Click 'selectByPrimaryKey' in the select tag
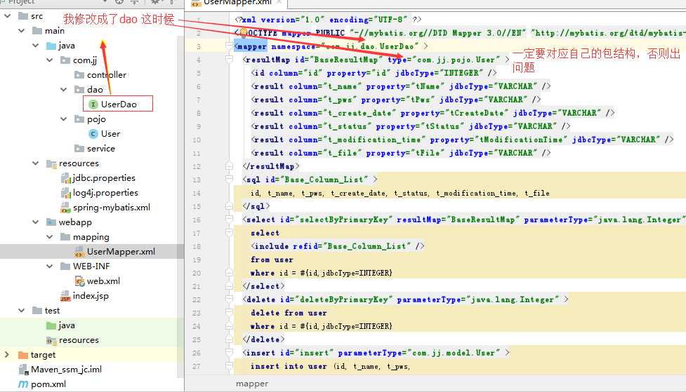This screenshot has height=392, width=686. pos(343,219)
